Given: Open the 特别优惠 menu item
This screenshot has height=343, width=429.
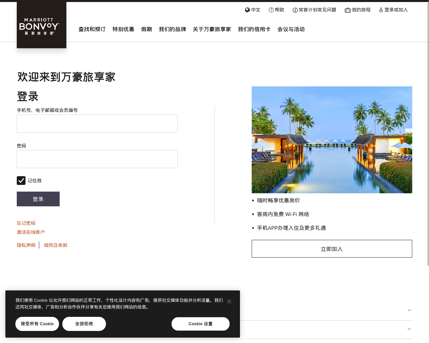Looking at the screenshot, I should (123, 29).
